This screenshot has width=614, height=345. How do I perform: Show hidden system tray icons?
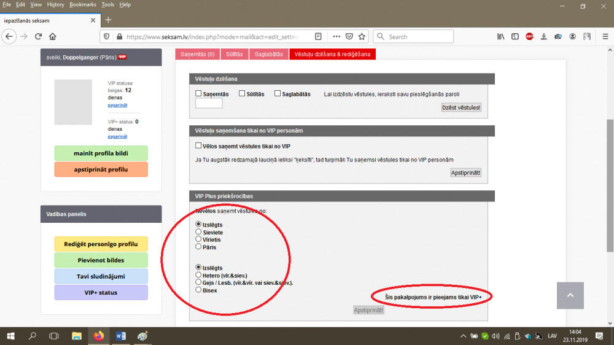(462, 336)
